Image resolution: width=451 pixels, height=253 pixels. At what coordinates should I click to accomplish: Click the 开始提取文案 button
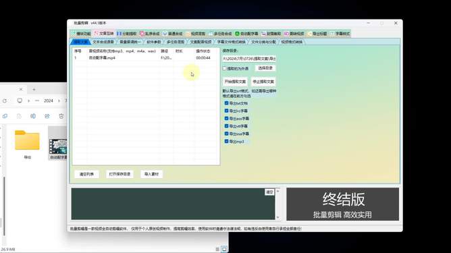tap(235, 82)
